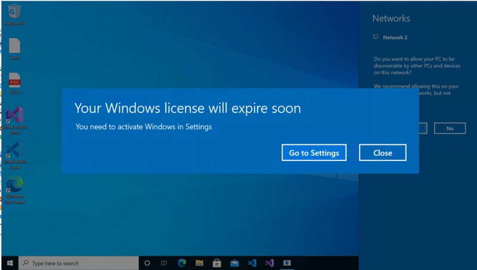The height and width of the screenshot is (270, 477).
Task: Select the active app icon at taskbar end
Action: [287, 263]
